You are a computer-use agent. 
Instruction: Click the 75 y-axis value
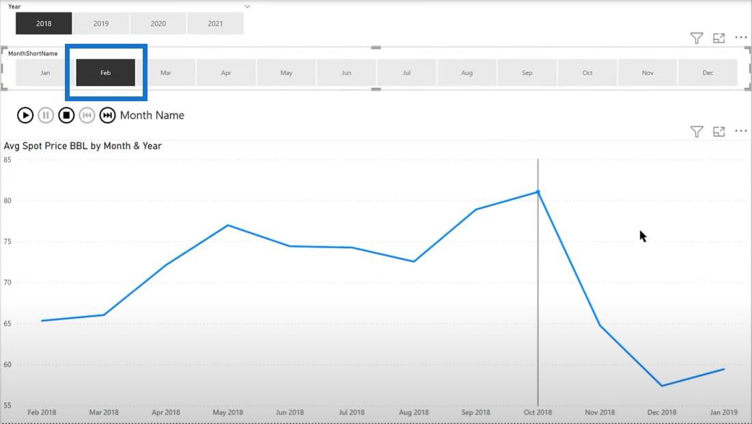click(8, 241)
